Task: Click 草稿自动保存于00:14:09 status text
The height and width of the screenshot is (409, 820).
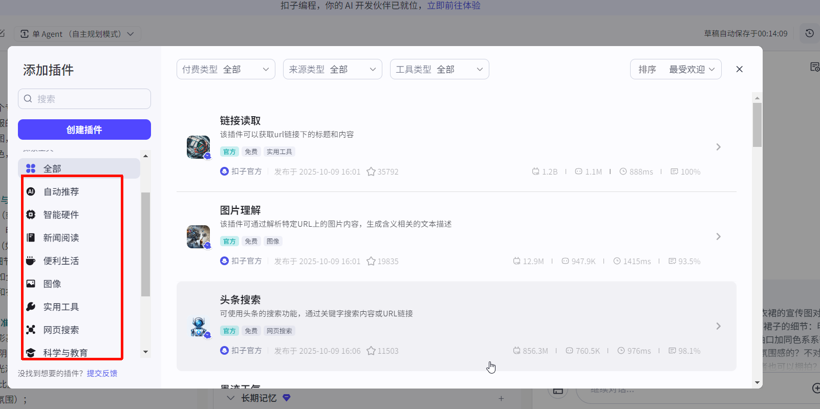Action: [746, 33]
